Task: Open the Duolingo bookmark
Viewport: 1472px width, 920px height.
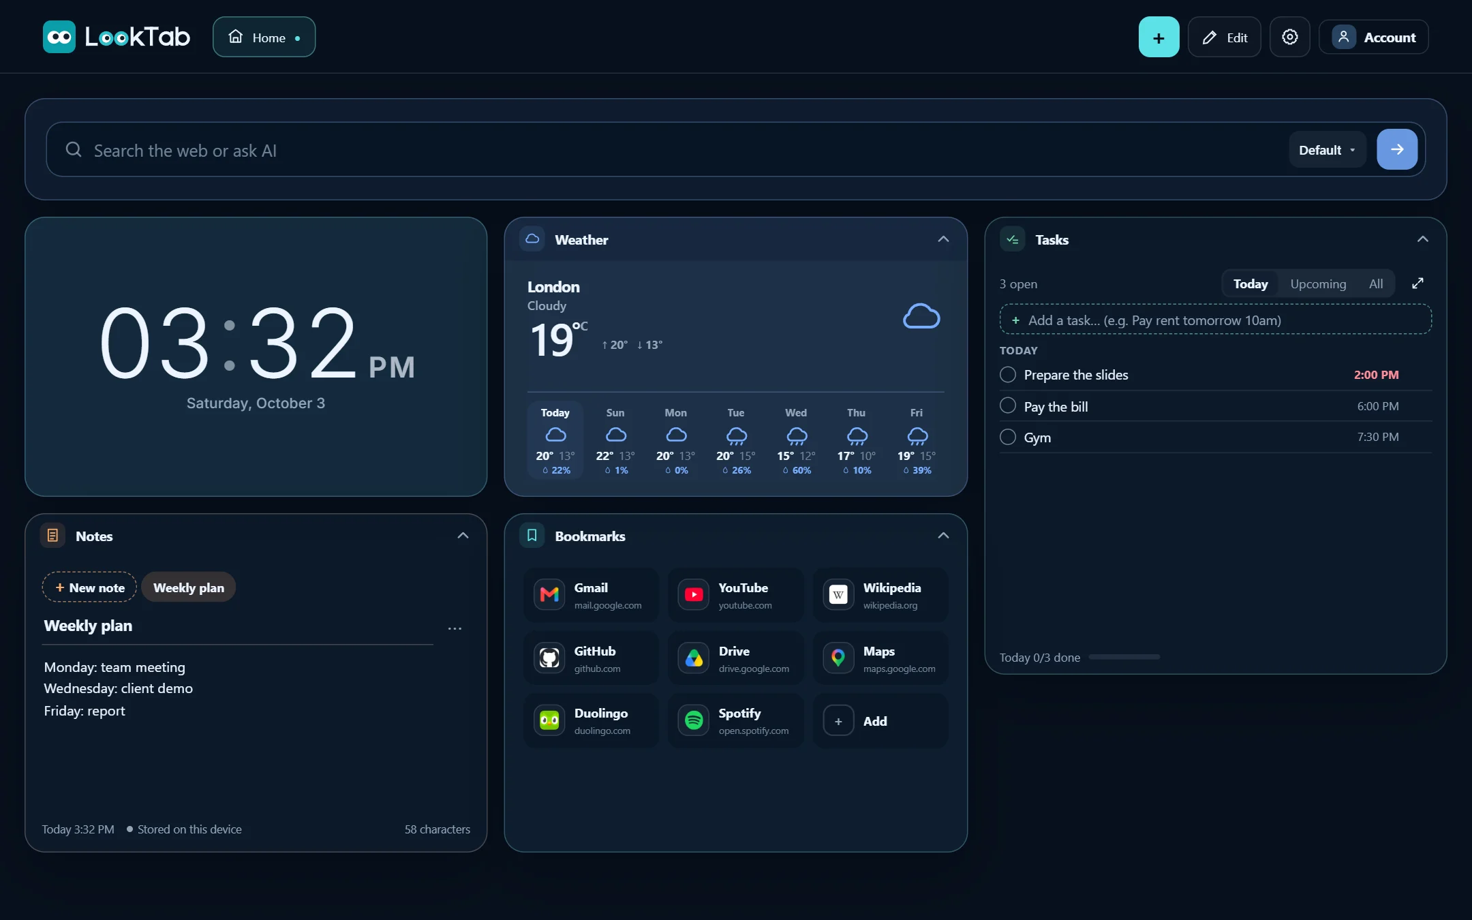Action: click(591, 721)
